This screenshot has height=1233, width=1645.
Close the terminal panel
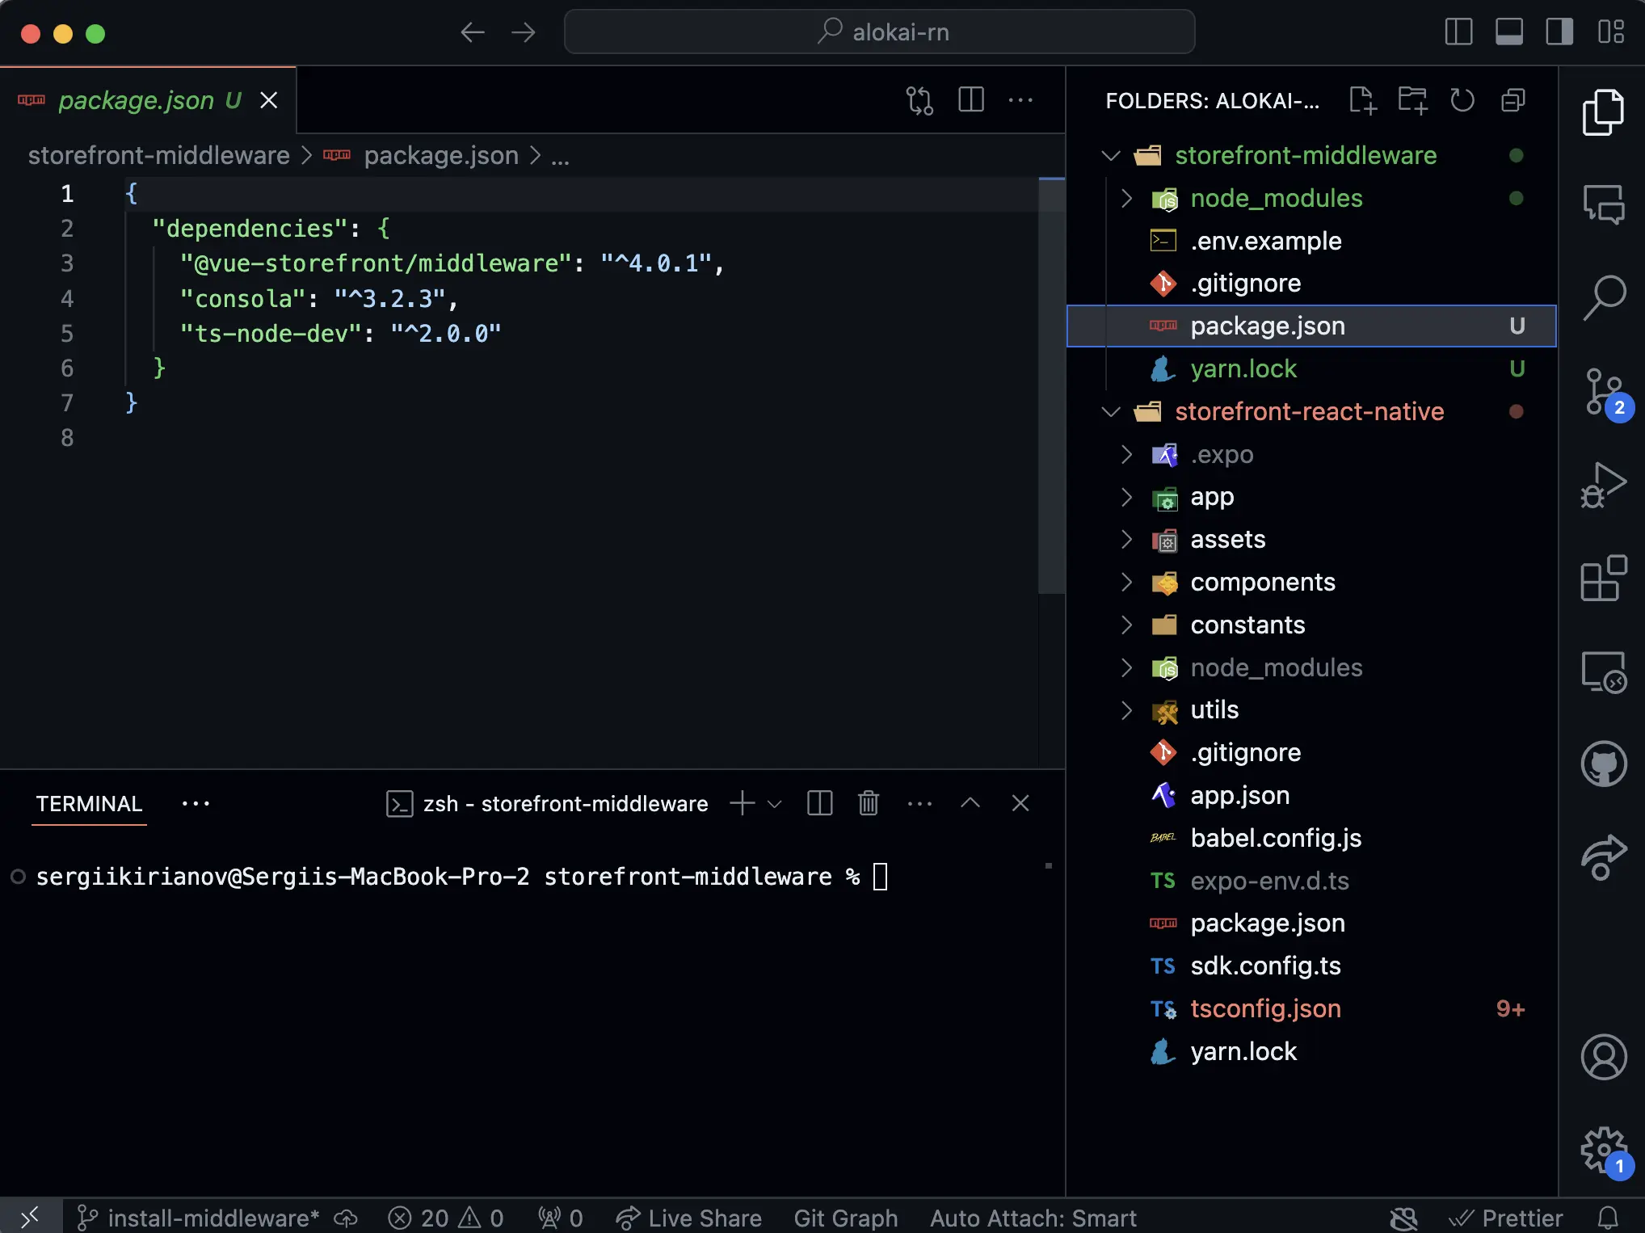pos(1020,803)
